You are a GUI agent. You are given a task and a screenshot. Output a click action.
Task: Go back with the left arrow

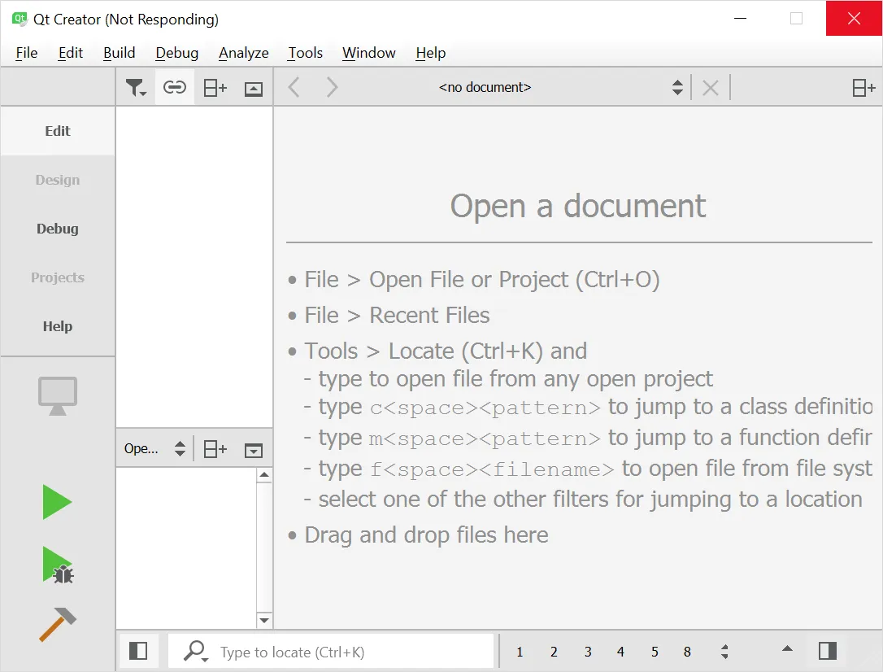(x=294, y=87)
